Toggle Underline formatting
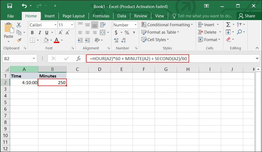 (x=47, y=32)
